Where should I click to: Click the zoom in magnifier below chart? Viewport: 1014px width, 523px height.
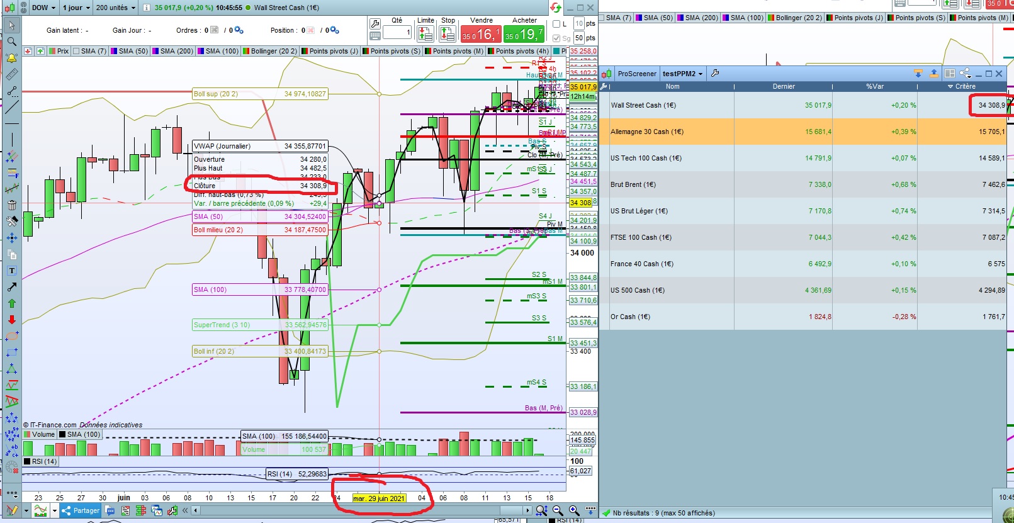point(574,510)
